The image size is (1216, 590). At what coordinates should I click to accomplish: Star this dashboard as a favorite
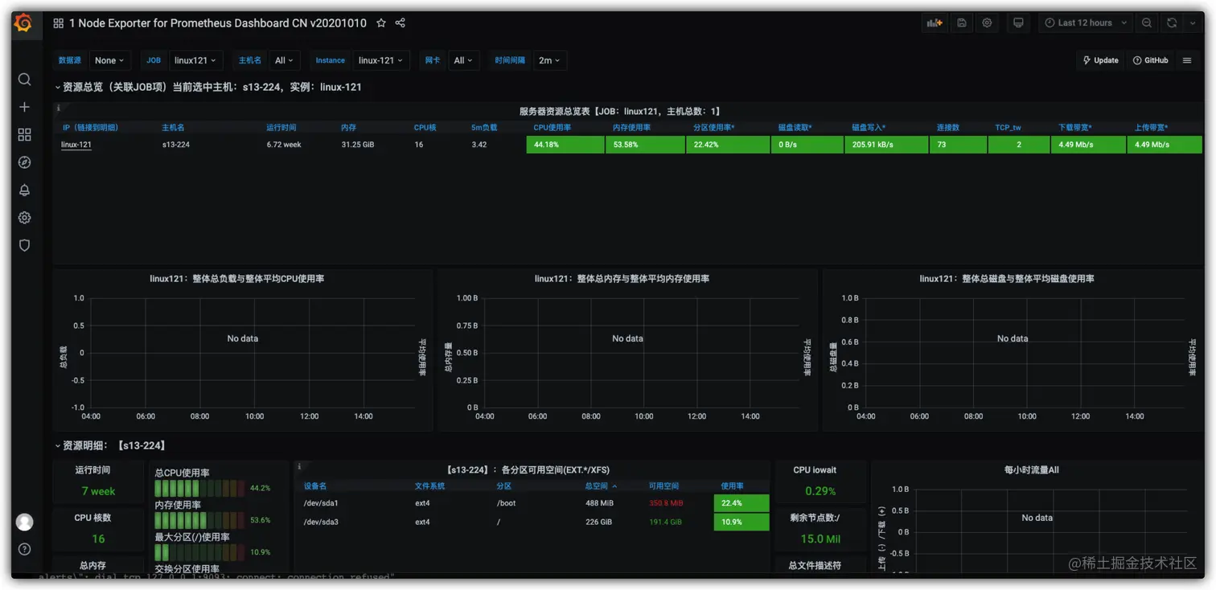pos(381,23)
